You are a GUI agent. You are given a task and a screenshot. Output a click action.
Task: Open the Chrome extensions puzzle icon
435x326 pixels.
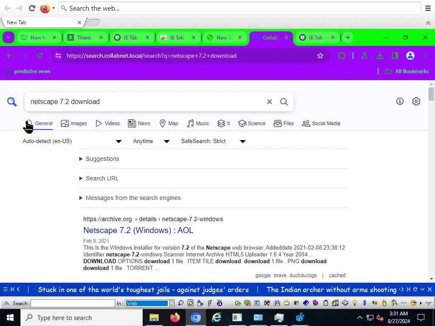[342, 56]
